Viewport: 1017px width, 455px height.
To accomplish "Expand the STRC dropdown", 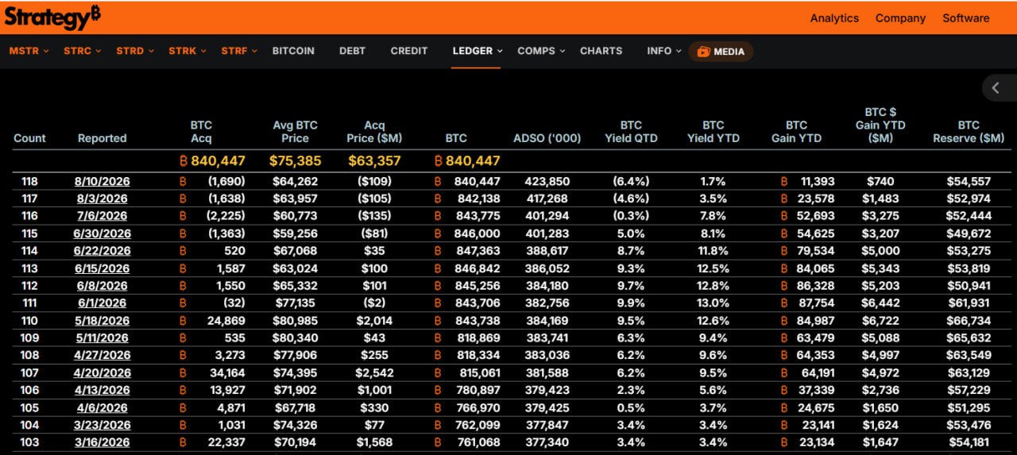I will click(x=82, y=51).
